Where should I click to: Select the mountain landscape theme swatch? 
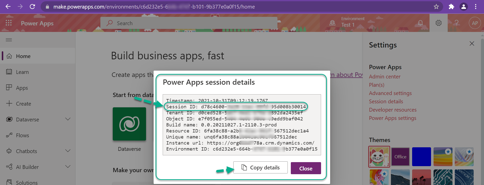pyautogui.click(x=400, y=177)
